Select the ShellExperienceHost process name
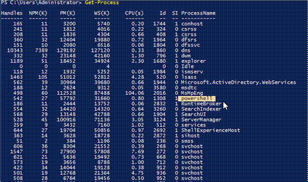This screenshot has width=308, height=182. 211,130
